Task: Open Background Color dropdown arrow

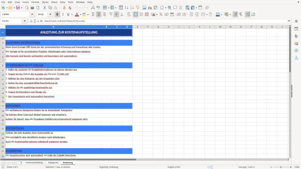Action: click(88, 15)
